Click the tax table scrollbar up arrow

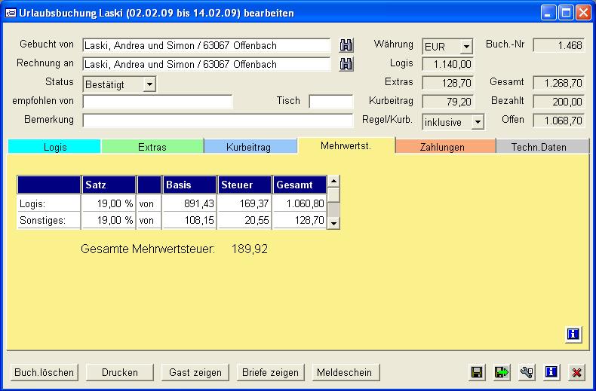coord(333,181)
